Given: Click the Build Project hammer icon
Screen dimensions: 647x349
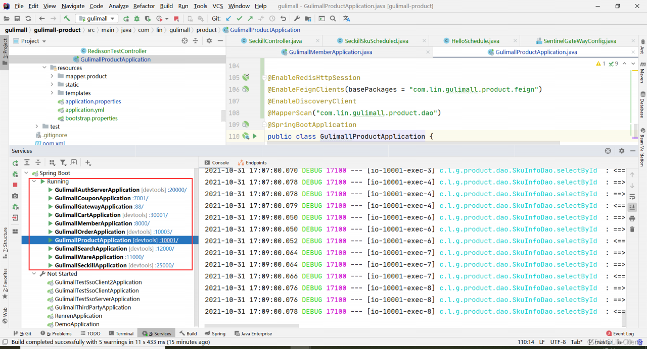Looking at the screenshot, I should 67,19.
